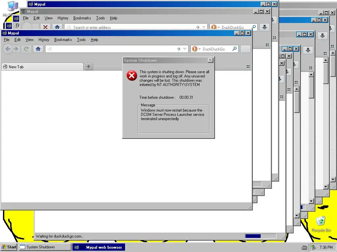Click the network icon in the system tray
The width and height of the screenshot is (337, 252).
click(314, 247)
